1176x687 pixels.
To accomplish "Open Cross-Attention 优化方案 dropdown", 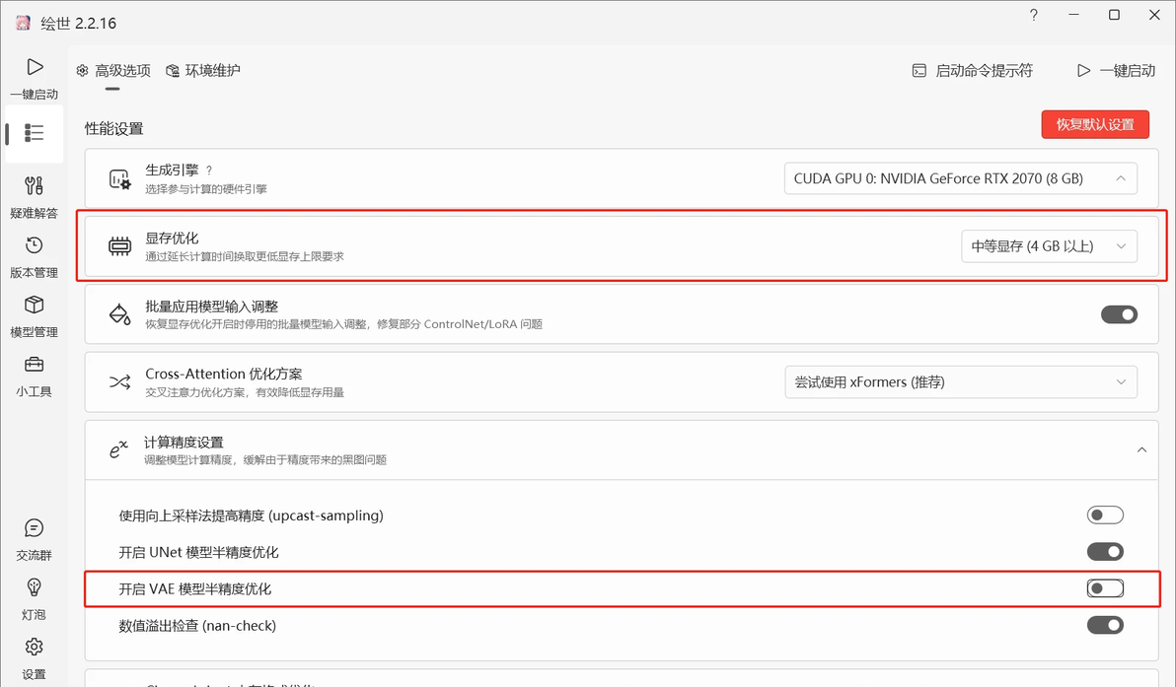I will 960,381.
